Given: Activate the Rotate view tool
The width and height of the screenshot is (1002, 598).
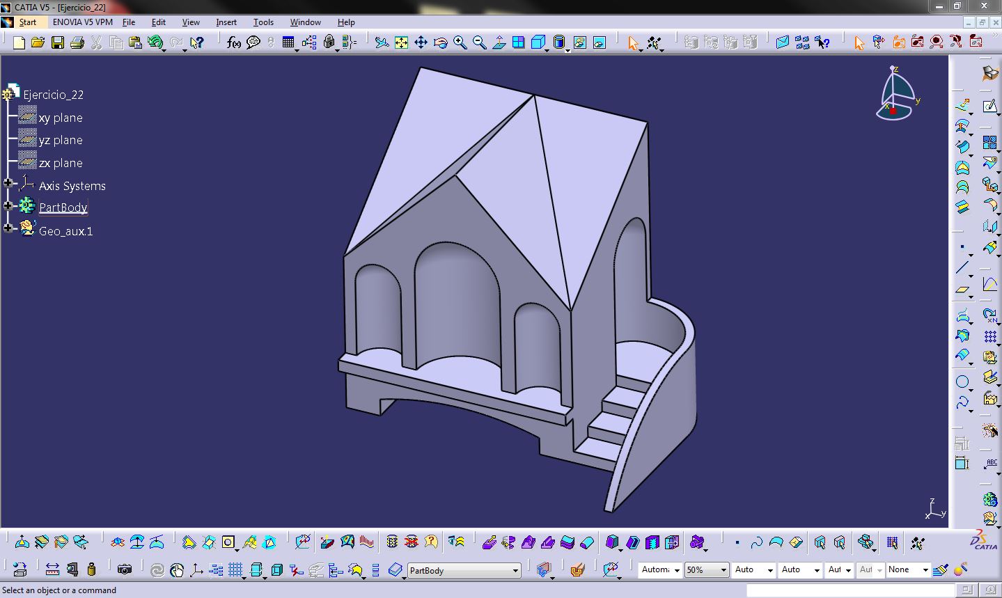Looking at the screenshot, I should coord(440,43).
